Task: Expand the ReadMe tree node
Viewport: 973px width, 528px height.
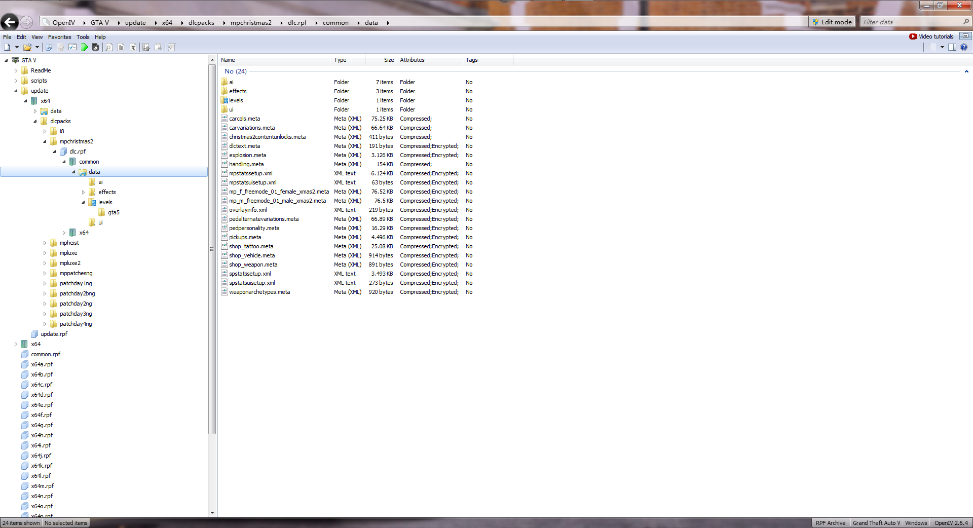Action: (x=16, y=70)
